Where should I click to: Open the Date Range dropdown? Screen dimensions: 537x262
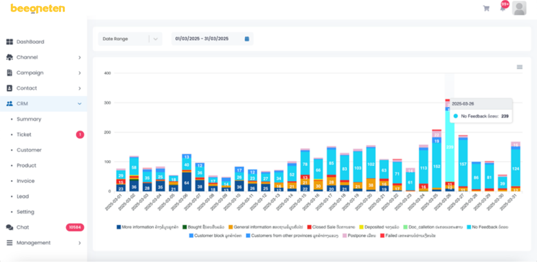tap(130, 39)
